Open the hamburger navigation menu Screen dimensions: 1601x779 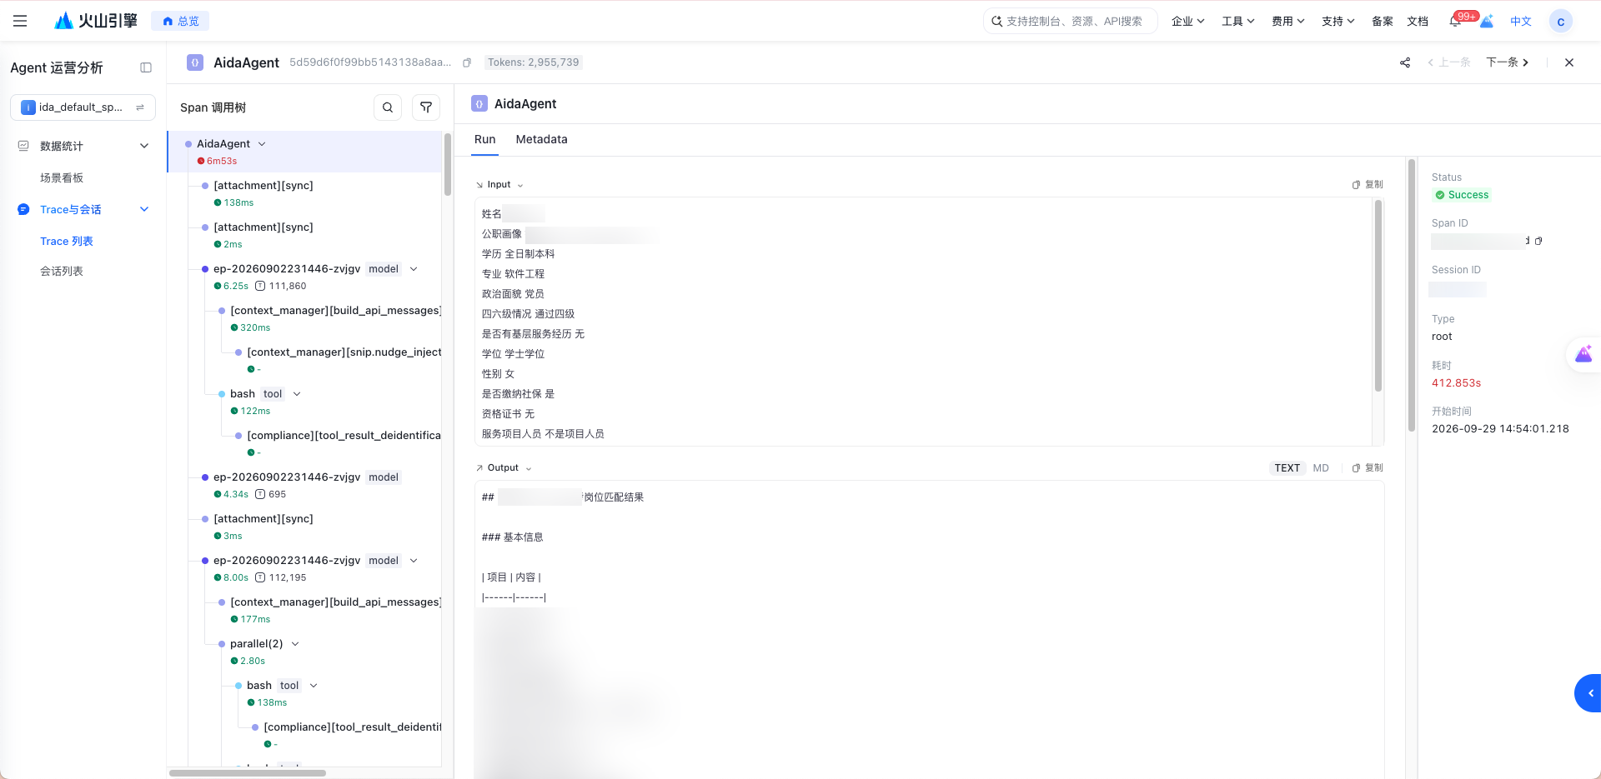(x=20, y=21)
